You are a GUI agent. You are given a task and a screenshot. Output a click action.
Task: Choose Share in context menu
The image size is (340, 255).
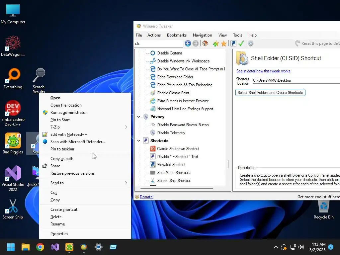[85, 166]
